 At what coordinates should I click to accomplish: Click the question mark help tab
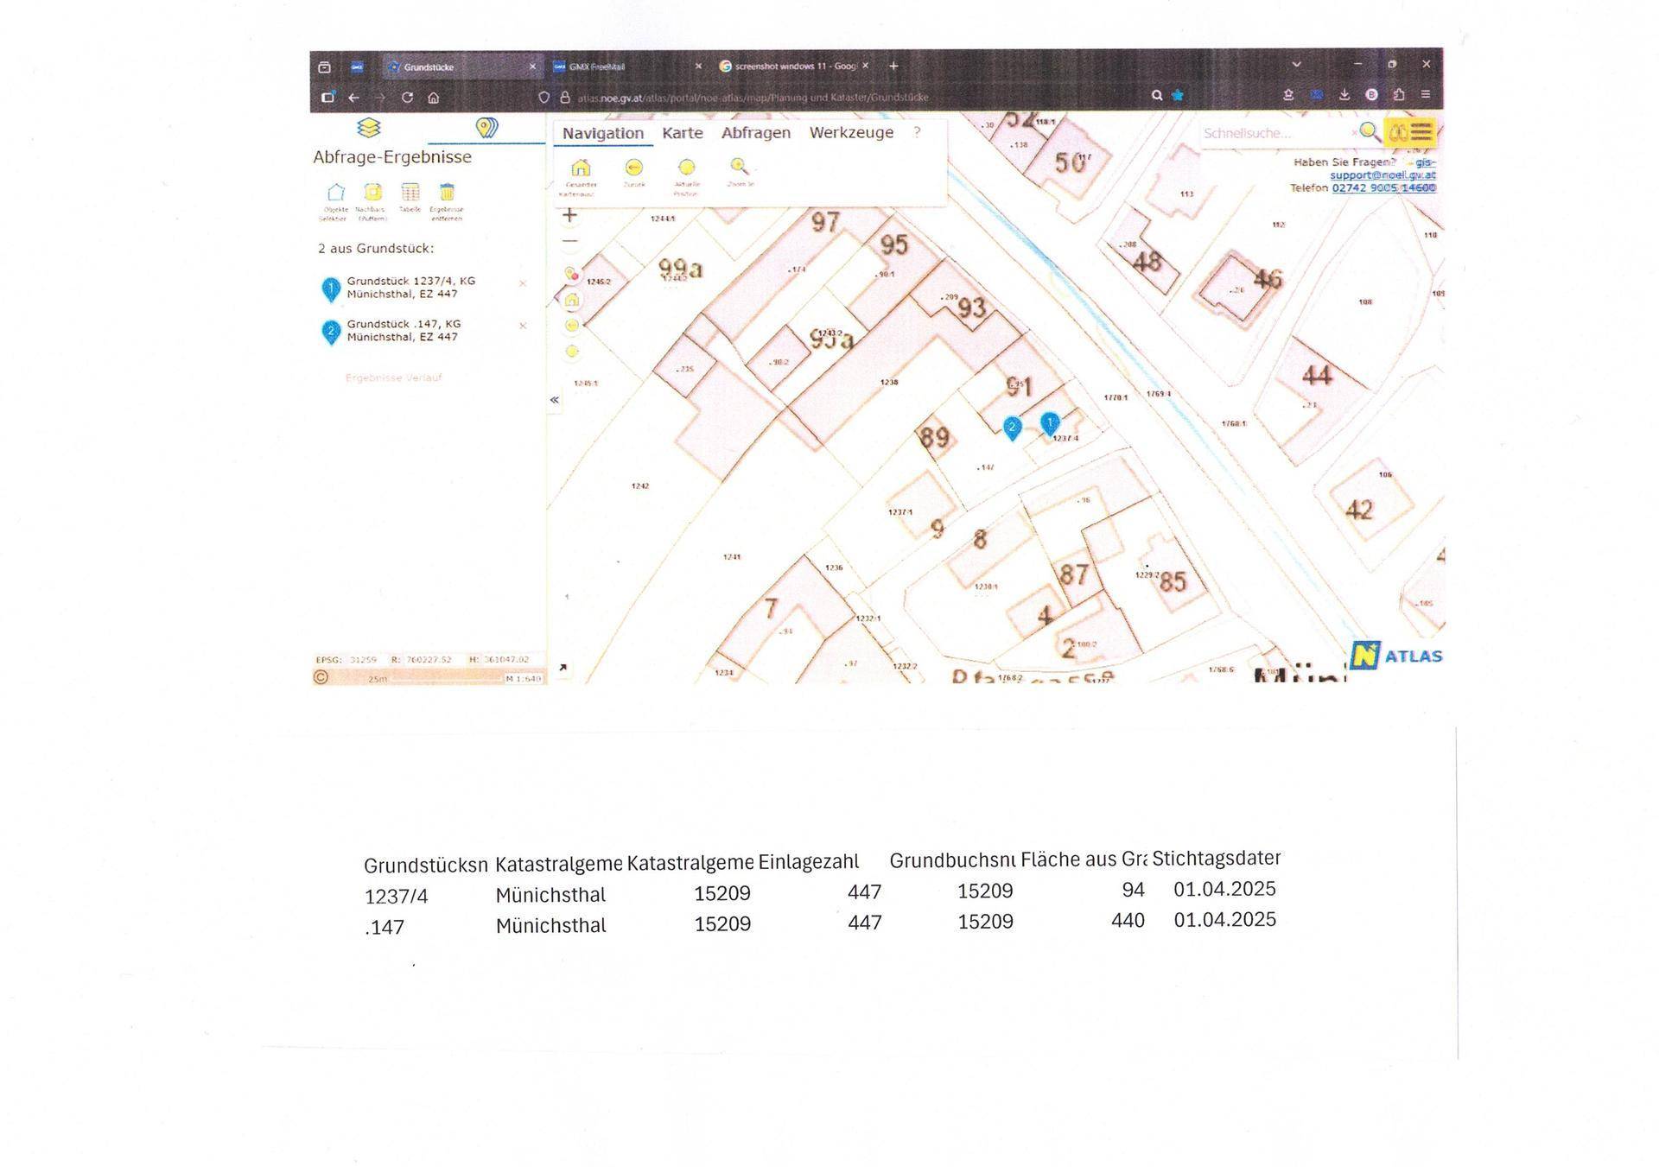click(x=917, y=132)
